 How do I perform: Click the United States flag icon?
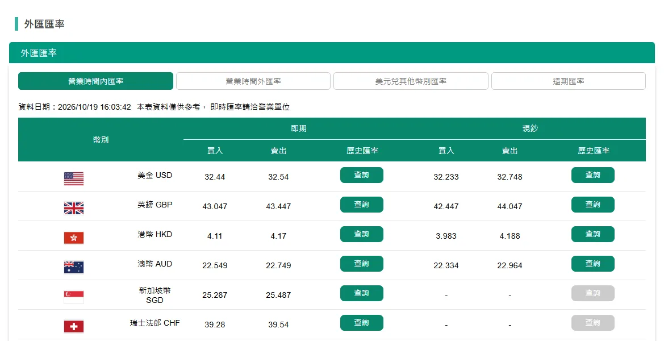(x=74, y=179)
